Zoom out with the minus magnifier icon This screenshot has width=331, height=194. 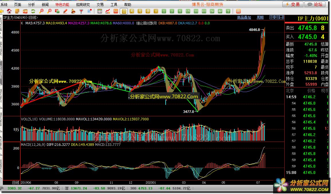[x=49, y=11]
